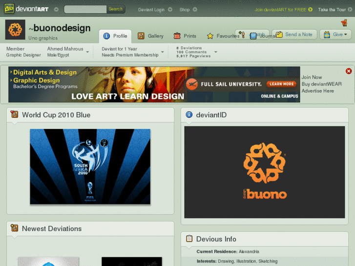Image resolution: width=355 pixels, height=266 pixels.
Task: Click Send a Note button
Action: pos(294,35)
